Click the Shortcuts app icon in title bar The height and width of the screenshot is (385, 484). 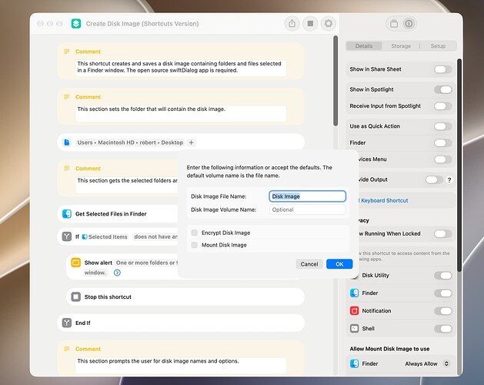coord(76,23)
